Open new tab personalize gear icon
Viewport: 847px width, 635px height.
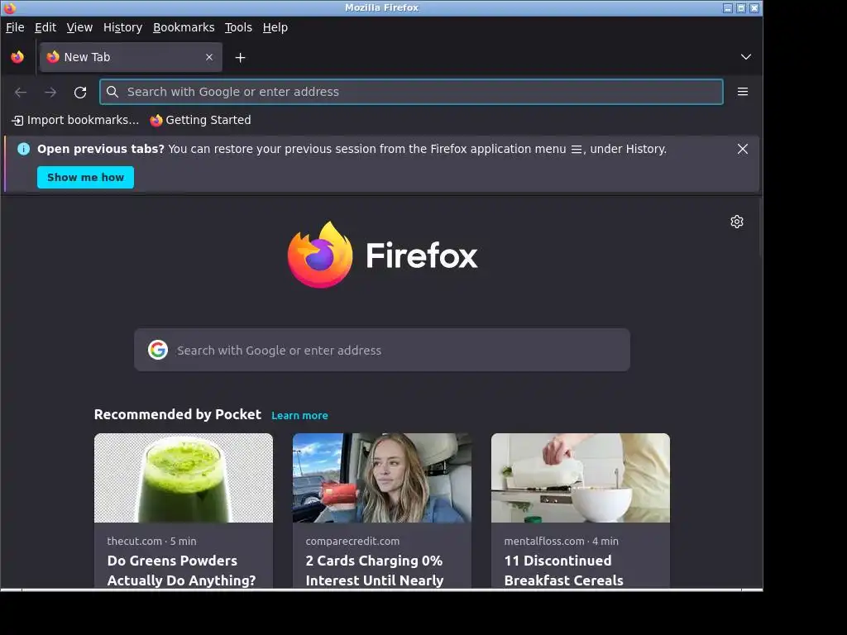click(737, 222)
